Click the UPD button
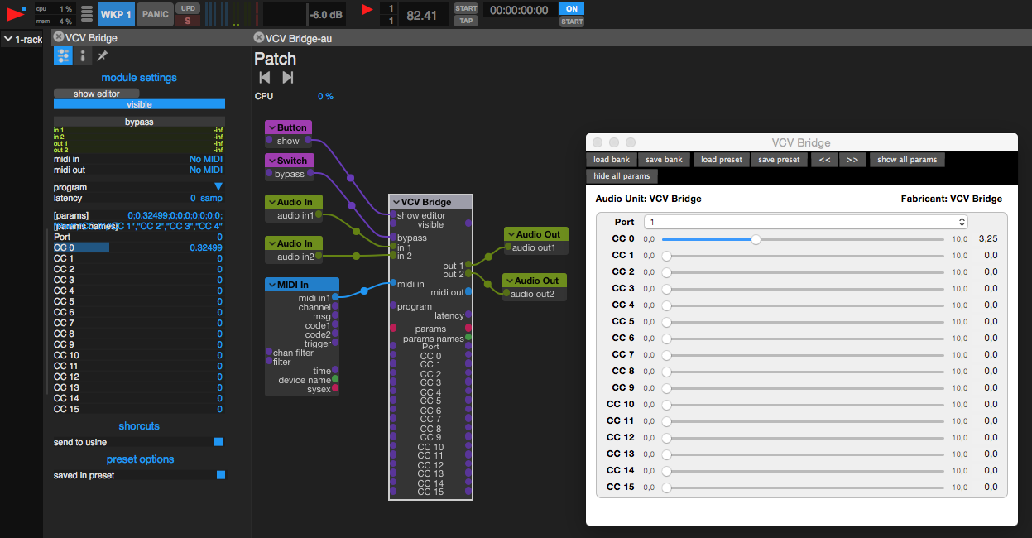 click(x=188, y=8)
